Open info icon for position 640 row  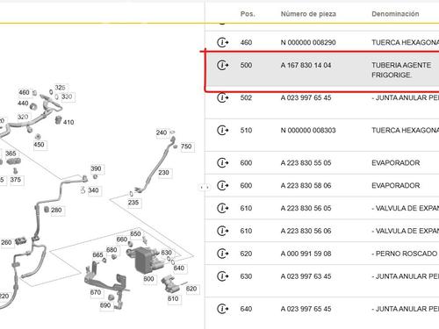tap(223, 309)
